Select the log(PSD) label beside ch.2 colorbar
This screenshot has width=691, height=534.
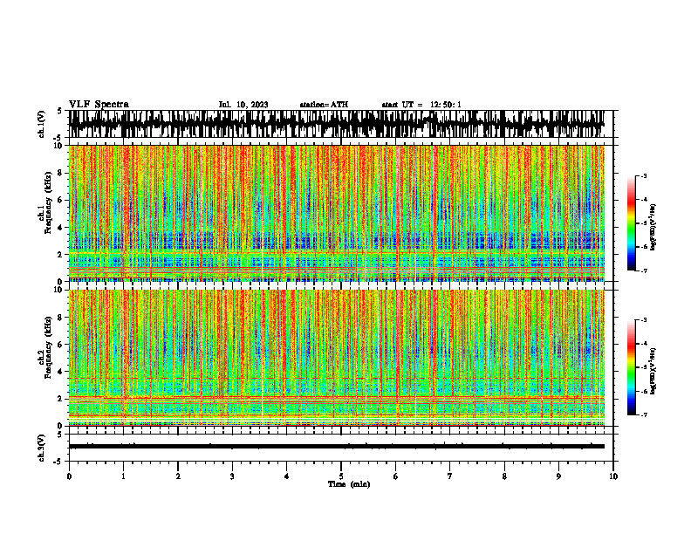pyautogui.click(x=653, y=371)
